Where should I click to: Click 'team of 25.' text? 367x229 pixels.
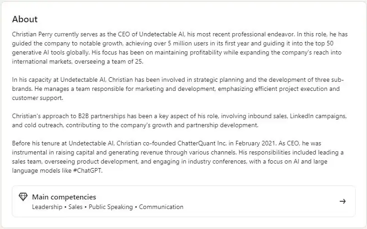127,61
